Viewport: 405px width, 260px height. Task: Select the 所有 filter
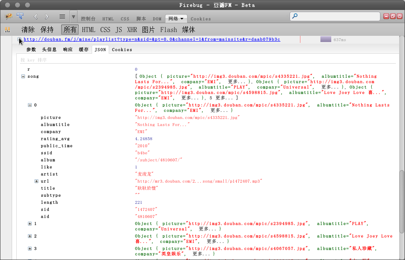(70, 30)
